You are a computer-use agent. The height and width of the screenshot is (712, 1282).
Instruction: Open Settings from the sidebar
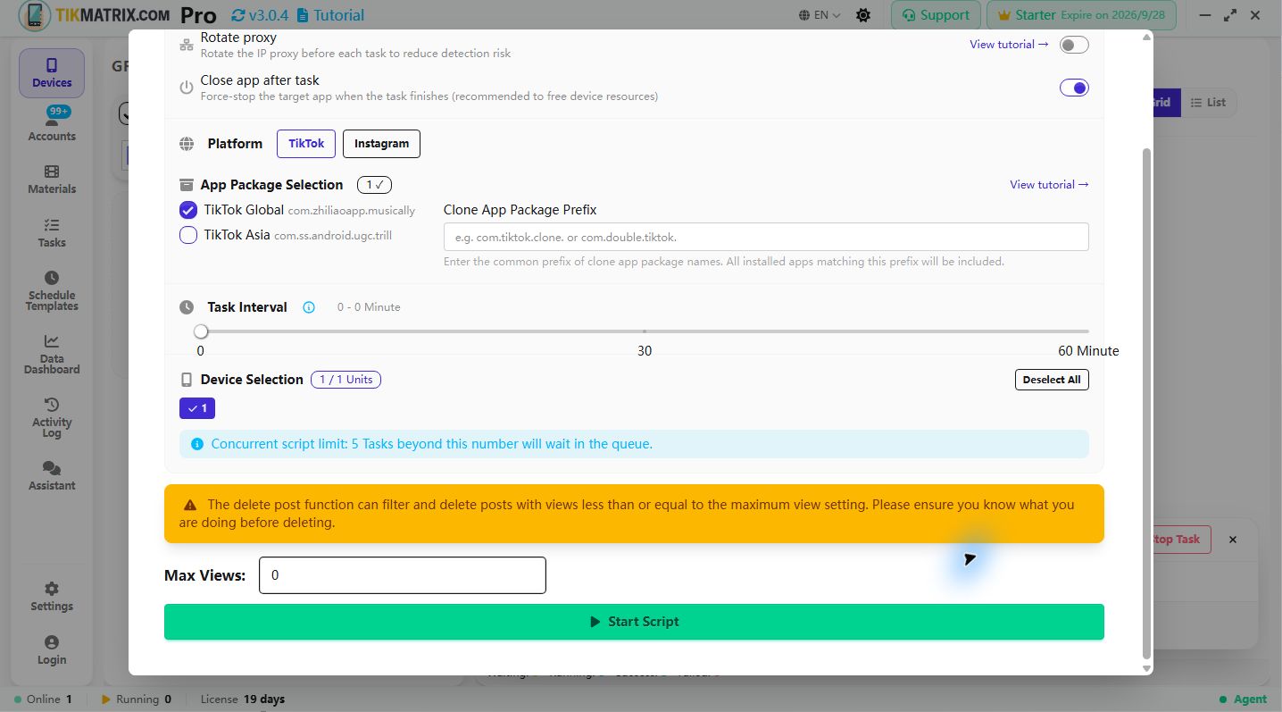tap(52, 597)
